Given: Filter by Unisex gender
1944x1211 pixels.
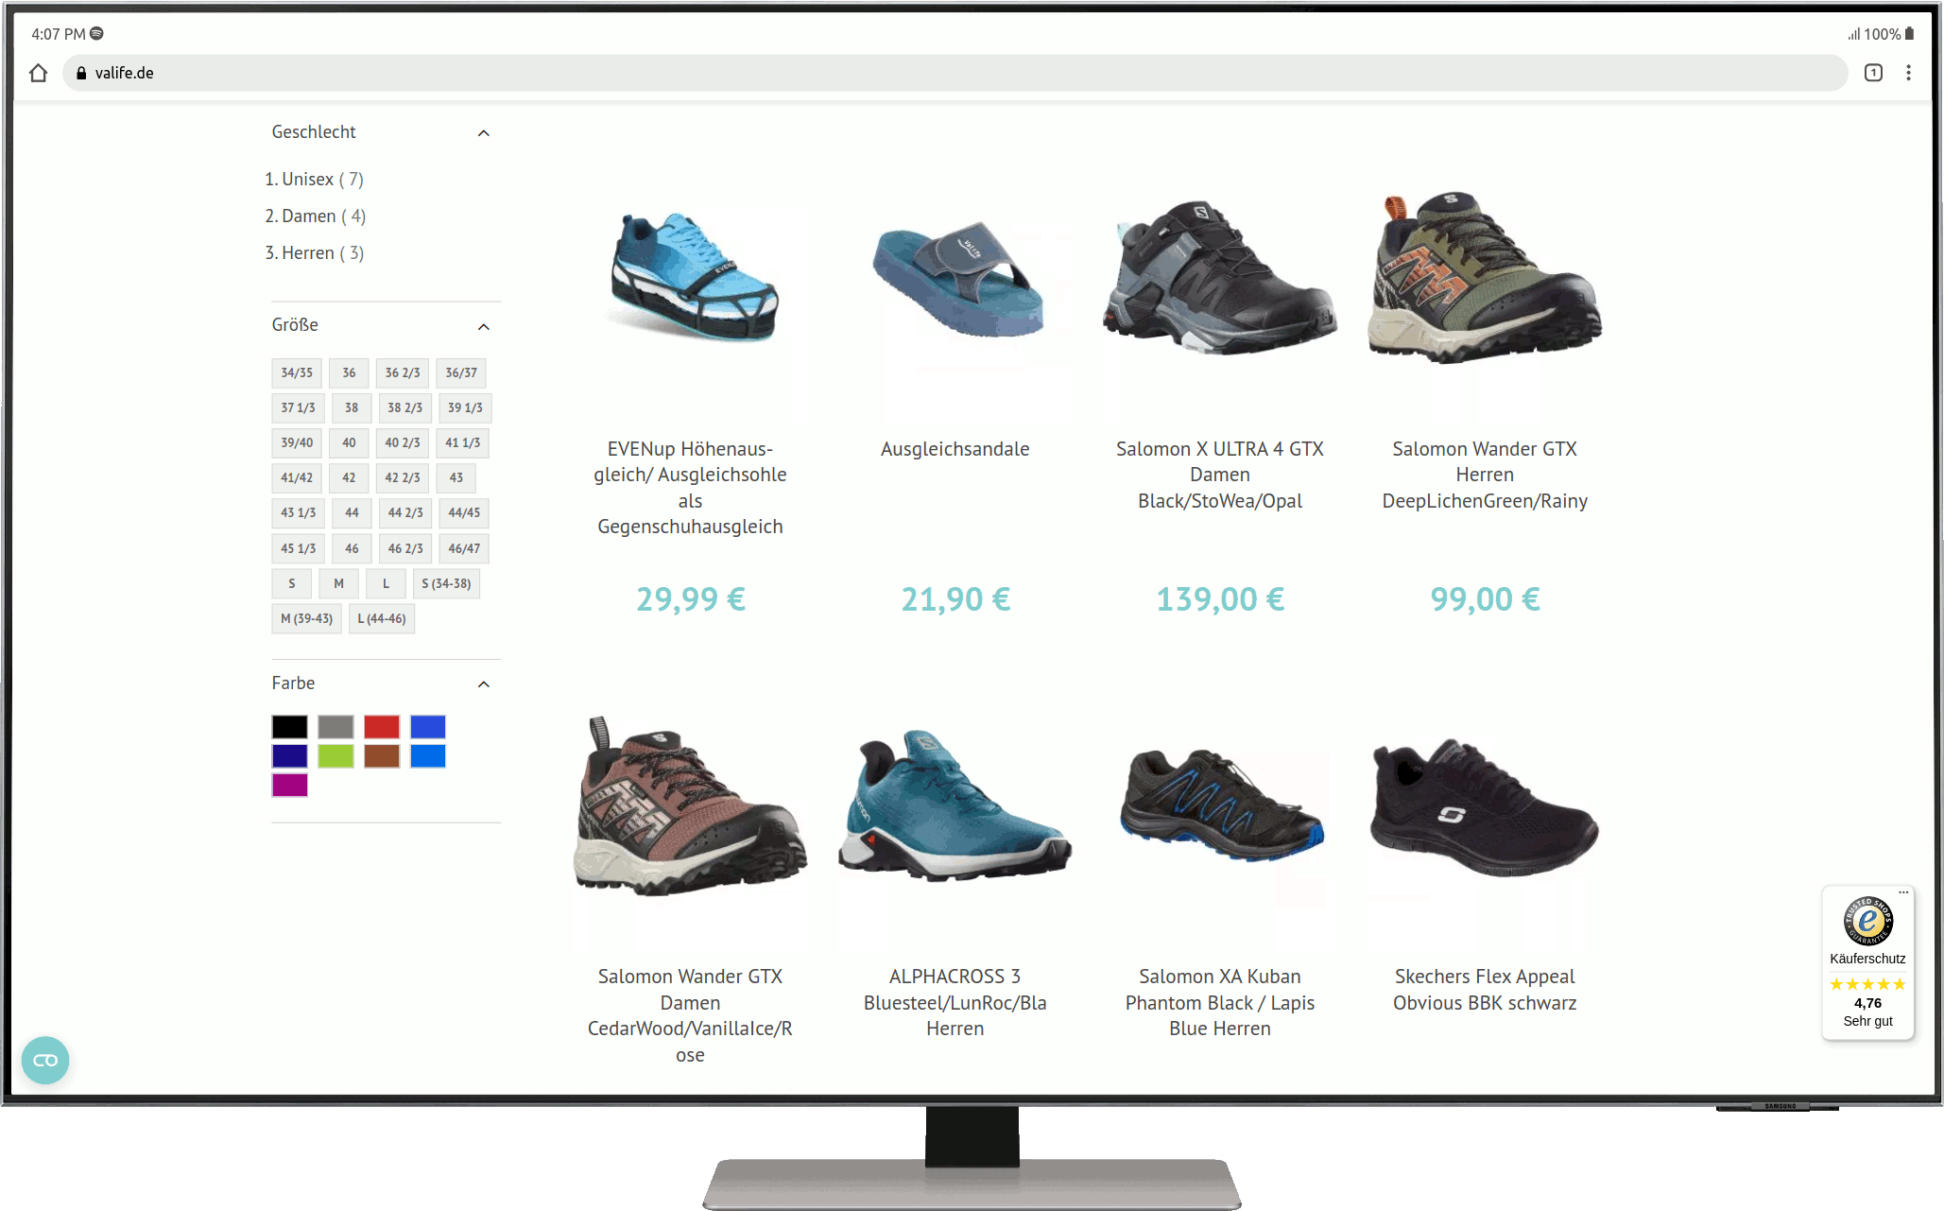Looking at the screenshot, I should [x=307, y=179].
